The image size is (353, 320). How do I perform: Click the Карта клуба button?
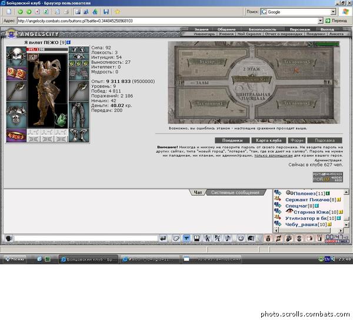(269, 141)
